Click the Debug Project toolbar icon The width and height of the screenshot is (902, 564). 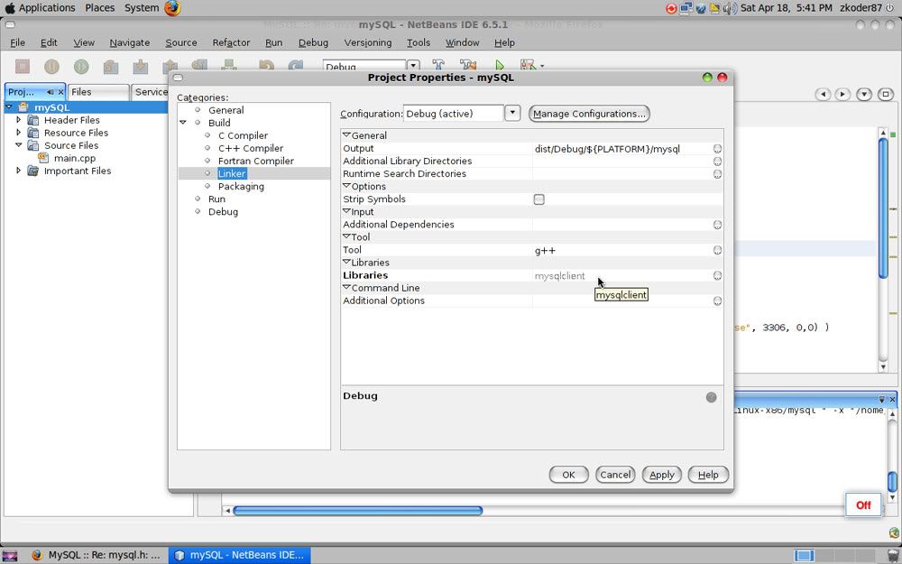(528, 66)
